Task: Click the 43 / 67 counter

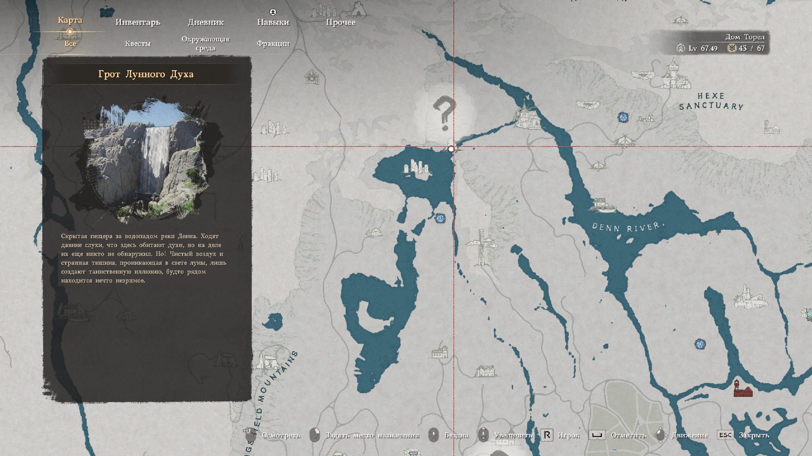Action: coord(746,48)
